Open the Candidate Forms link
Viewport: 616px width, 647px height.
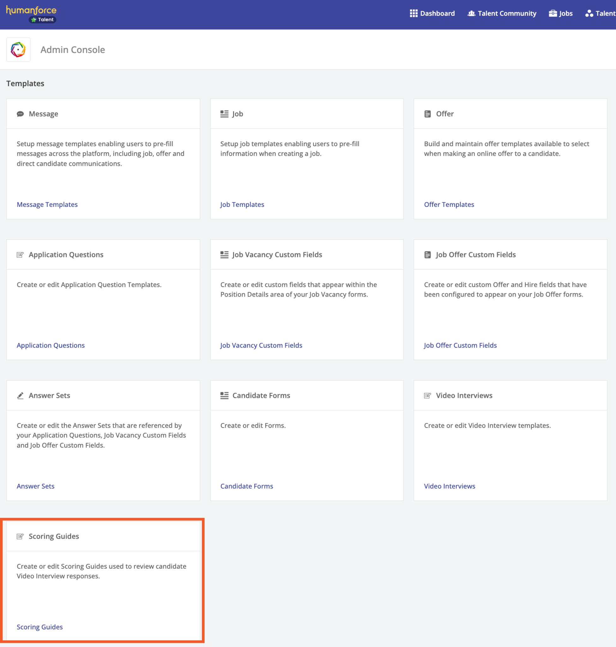pyautogui.click(x=247, y=486)
